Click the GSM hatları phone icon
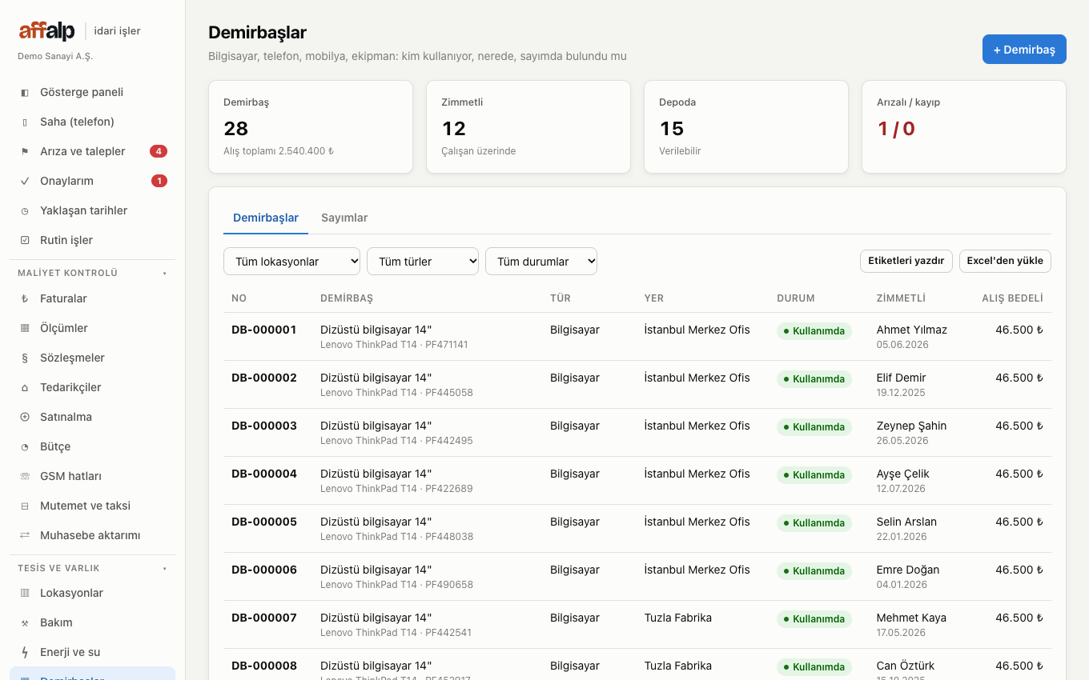This screenshot has height=680, width=1089. [25, 477]
